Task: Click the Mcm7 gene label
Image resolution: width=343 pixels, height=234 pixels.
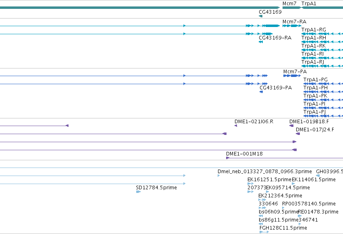Action: 289,4
